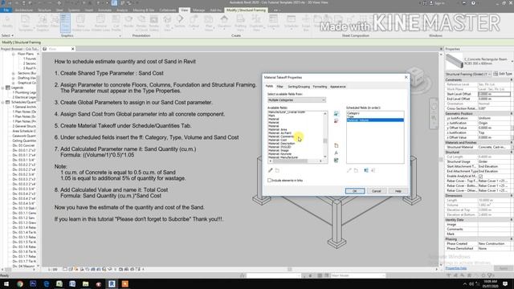The width and height of the screenshot is (514, 289).
Task: Click the Start Level Offset value field
Action: (494, 94)
